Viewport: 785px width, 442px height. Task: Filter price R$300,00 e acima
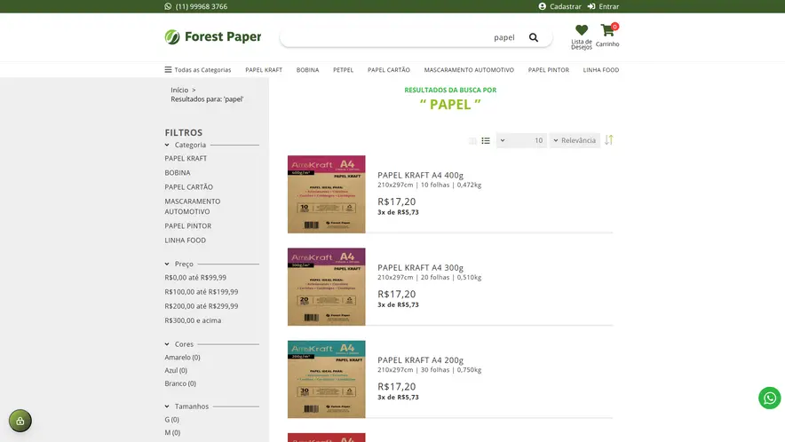pos(193,320)
